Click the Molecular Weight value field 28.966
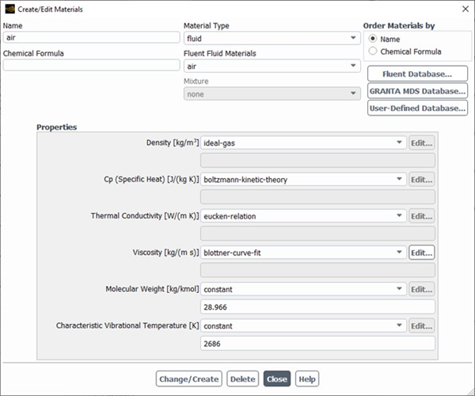This screenshot has width=475, height=396. (x=317, y=307)
